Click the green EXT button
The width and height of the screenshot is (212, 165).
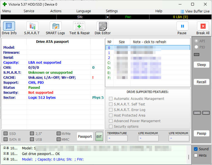tap(99, 137)
